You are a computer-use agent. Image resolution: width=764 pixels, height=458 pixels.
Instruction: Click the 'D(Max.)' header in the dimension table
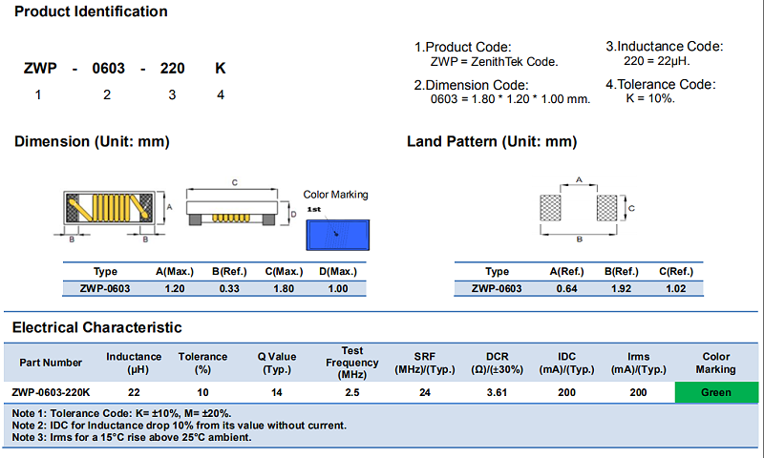338,272
